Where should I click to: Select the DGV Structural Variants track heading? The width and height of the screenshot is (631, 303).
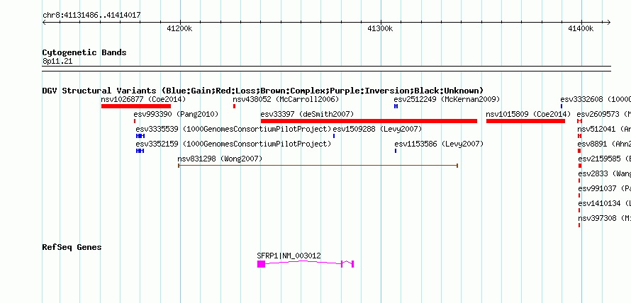[263, 91]
